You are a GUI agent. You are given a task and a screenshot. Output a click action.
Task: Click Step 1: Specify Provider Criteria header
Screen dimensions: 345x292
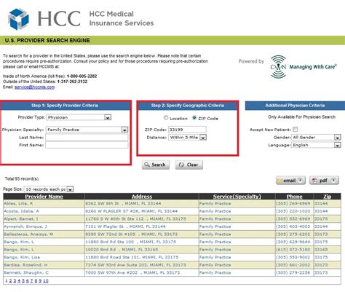click(65, 106)
